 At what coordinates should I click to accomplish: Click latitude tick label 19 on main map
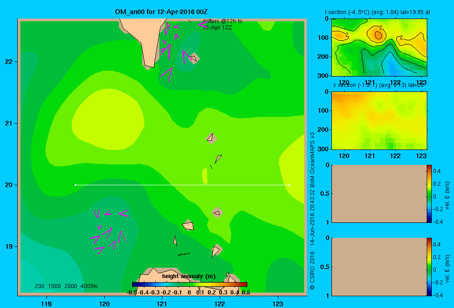9,246
